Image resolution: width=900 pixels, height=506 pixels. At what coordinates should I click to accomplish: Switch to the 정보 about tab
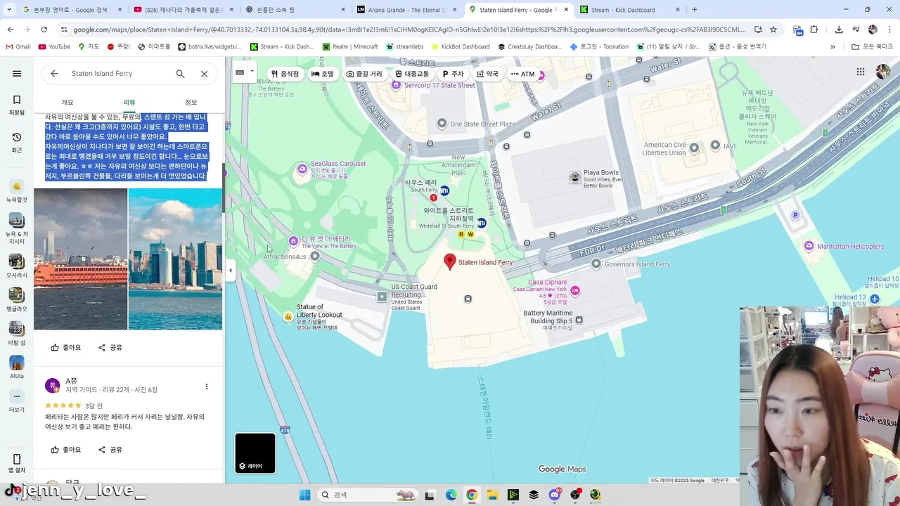191,103
